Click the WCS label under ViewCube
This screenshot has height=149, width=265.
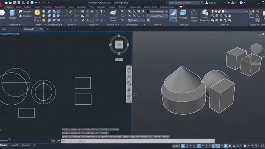click(x=119, y=60)
